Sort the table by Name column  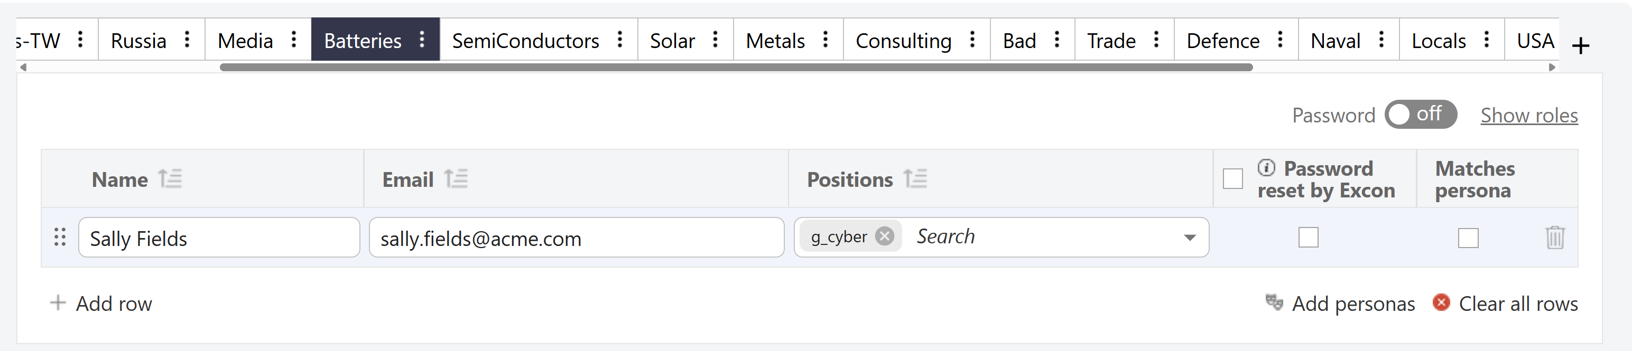tap(170, 179)
